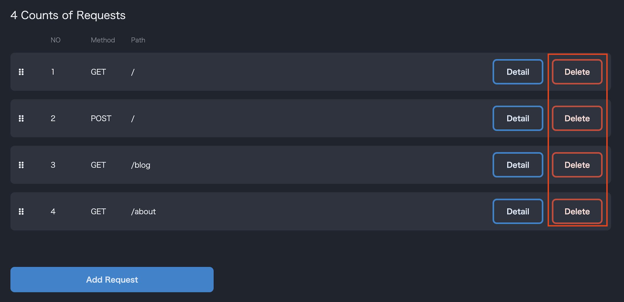The image size is (624, 302).
Task: Select the /blog path text
Action: click(141, 165)
